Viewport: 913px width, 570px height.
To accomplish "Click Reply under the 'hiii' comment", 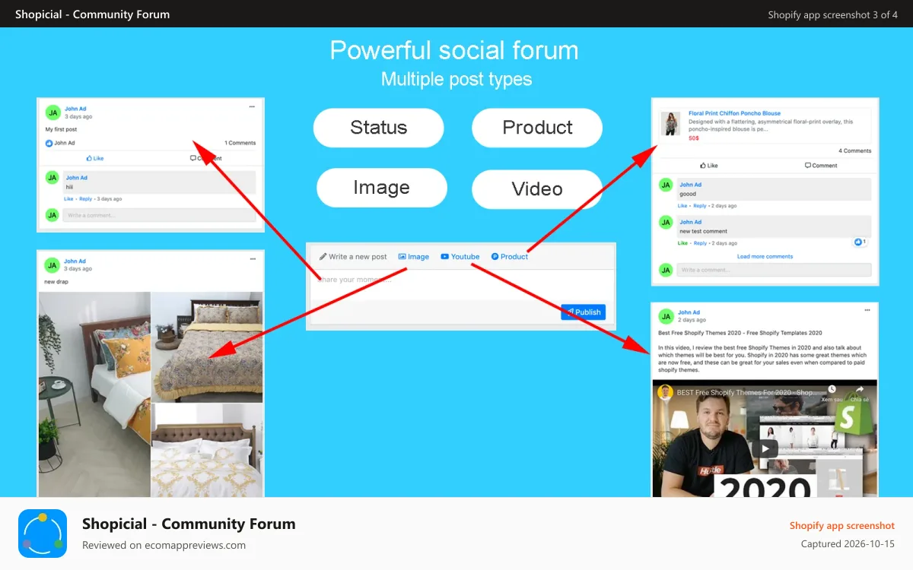I will click(x=85, y=199).
